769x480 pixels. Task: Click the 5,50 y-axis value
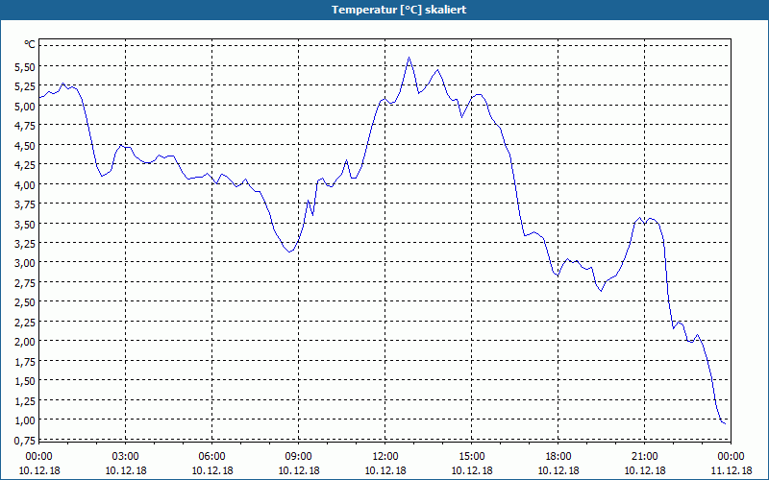[25, 67]
